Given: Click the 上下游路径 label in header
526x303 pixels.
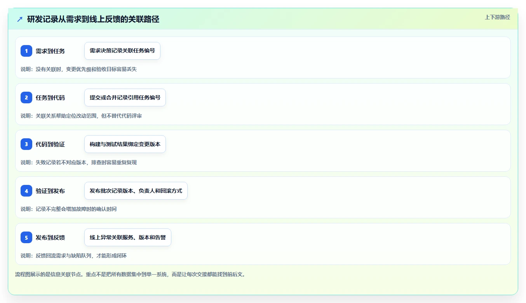Looking at the screenshot, I should click(x=497, y=17).
